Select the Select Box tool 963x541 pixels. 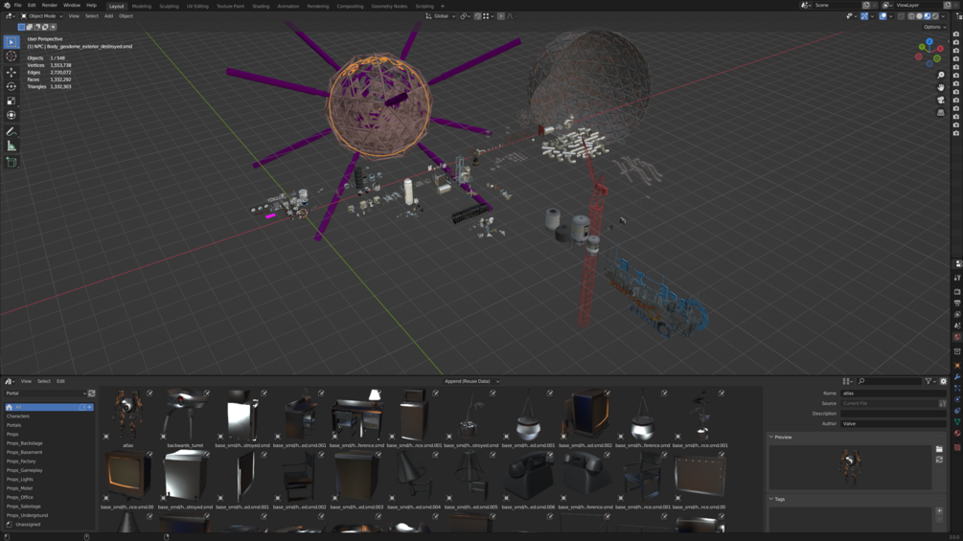[x=11, y=42]
